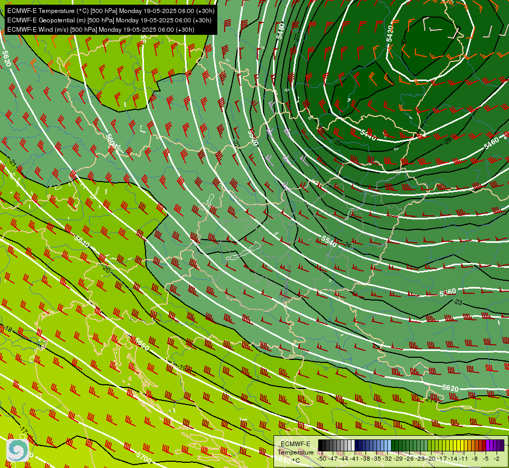This screenshot has width=509, height=468.
Task: Click the bright red swatch left of purple
Action: 484,445
